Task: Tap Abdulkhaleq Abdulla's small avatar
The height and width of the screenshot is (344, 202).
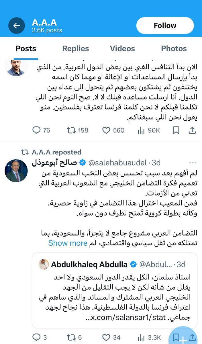Action: tap(43, 264)
